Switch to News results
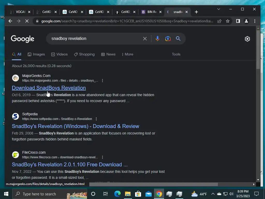This screenshot has height=199, width=265. click(108, 54)
